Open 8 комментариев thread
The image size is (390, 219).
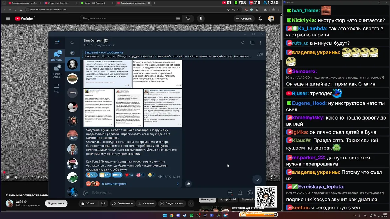point(133,184)
